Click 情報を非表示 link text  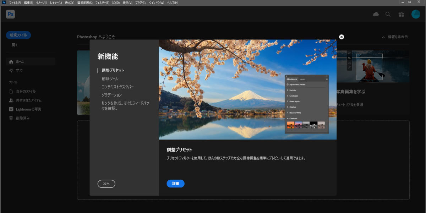398,37
